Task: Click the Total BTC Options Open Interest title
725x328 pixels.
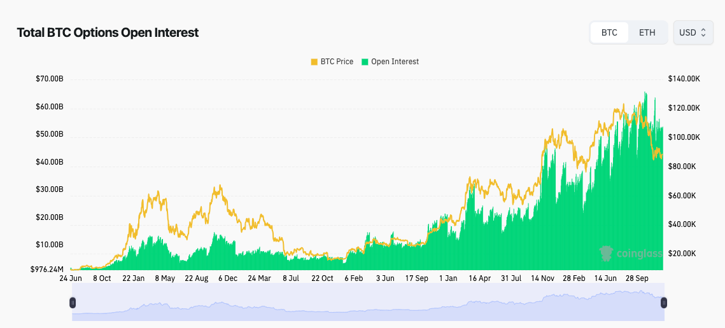Action: [x=108, y=32]
